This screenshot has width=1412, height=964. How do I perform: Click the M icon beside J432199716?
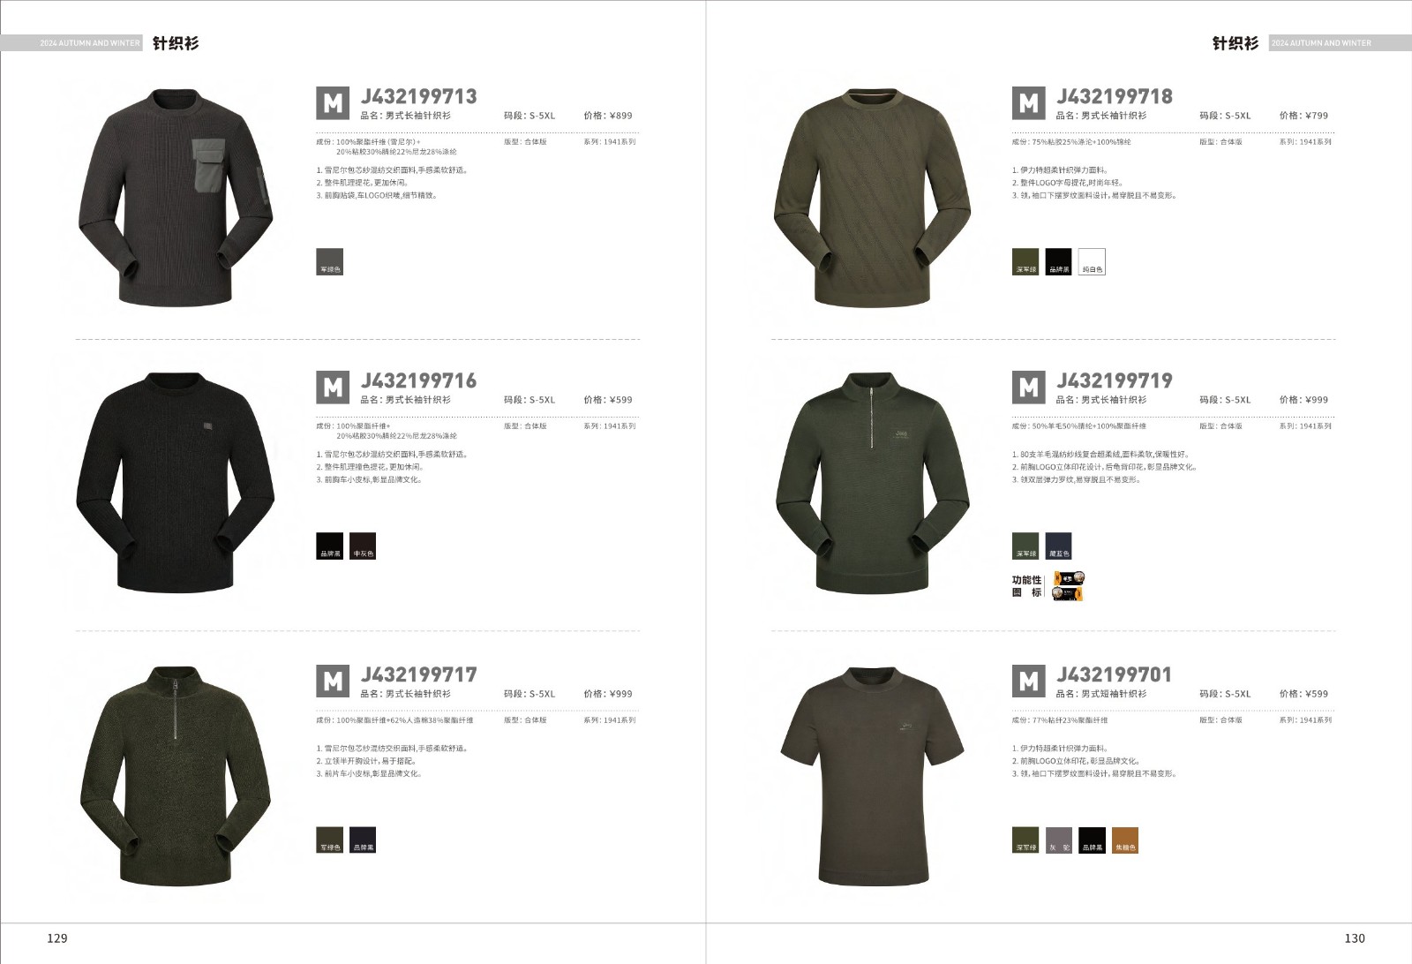click(333, 388)
